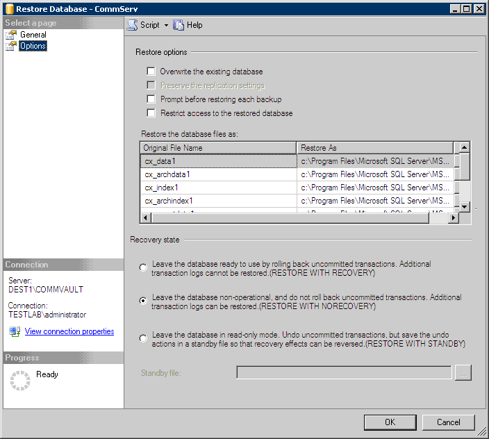The width and height of the screenshot is (489, 439).
Task: Minimize the Restore Database window
Action: pyautogui.click(x=456, y=9)
